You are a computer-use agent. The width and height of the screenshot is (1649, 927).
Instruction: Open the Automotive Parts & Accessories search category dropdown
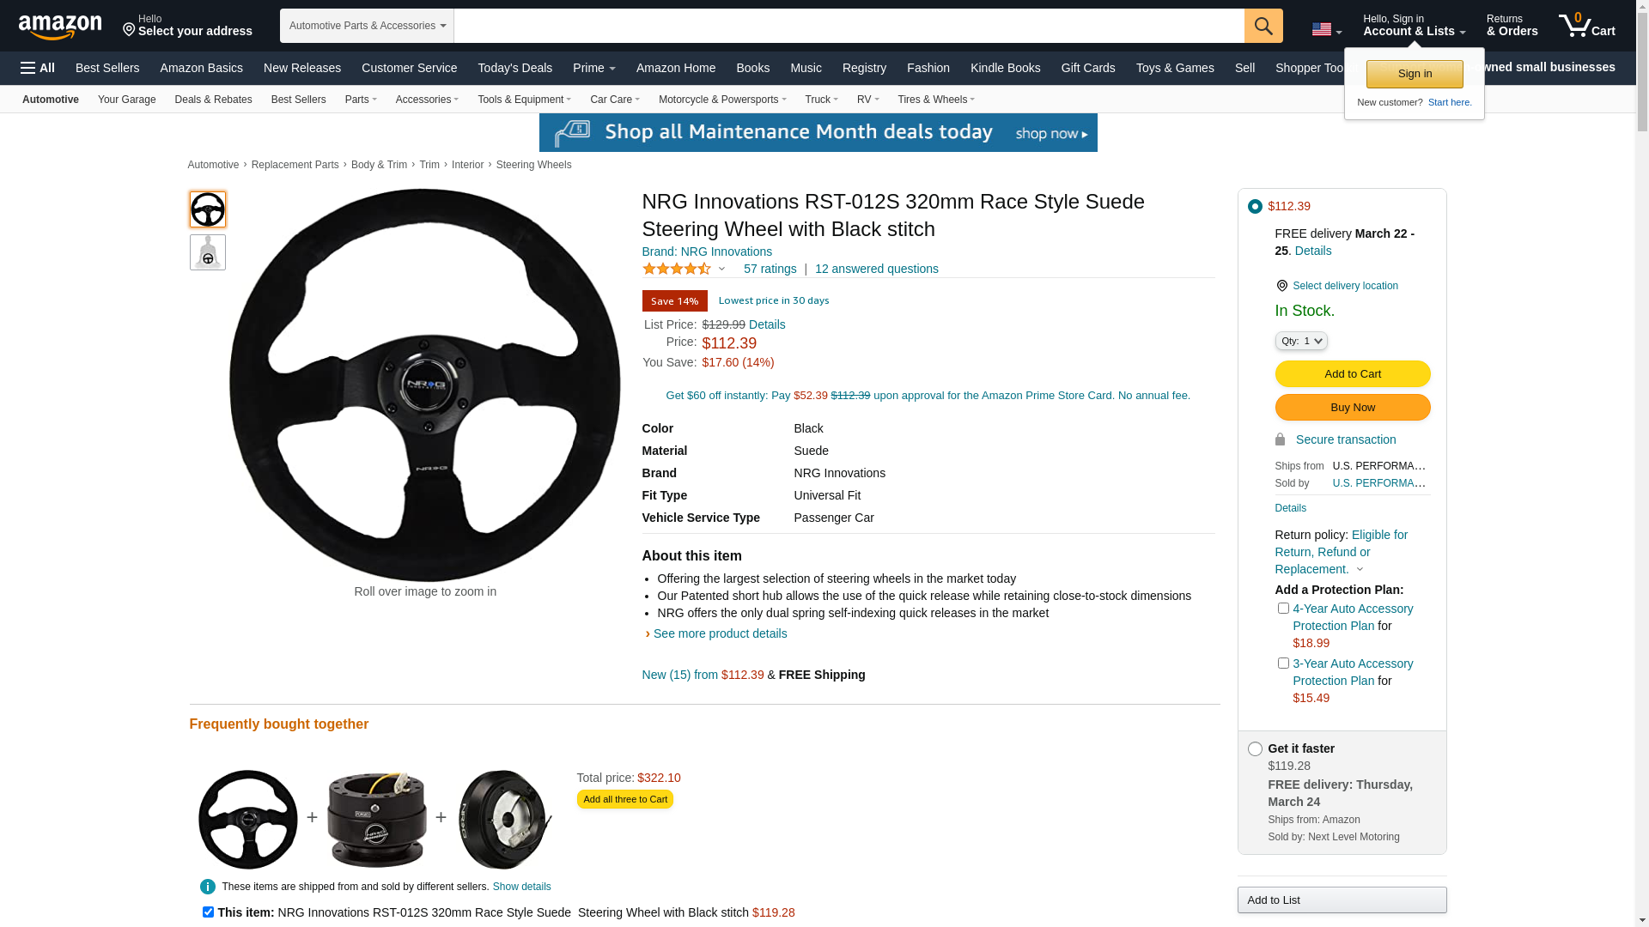[367, 26]
